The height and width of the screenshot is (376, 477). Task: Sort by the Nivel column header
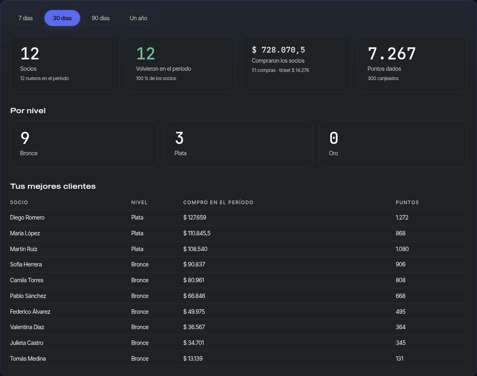pos(139,203)
